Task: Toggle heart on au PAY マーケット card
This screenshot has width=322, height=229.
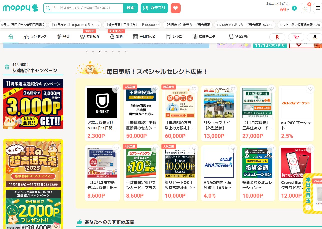Action: click(x=310, y=89)
